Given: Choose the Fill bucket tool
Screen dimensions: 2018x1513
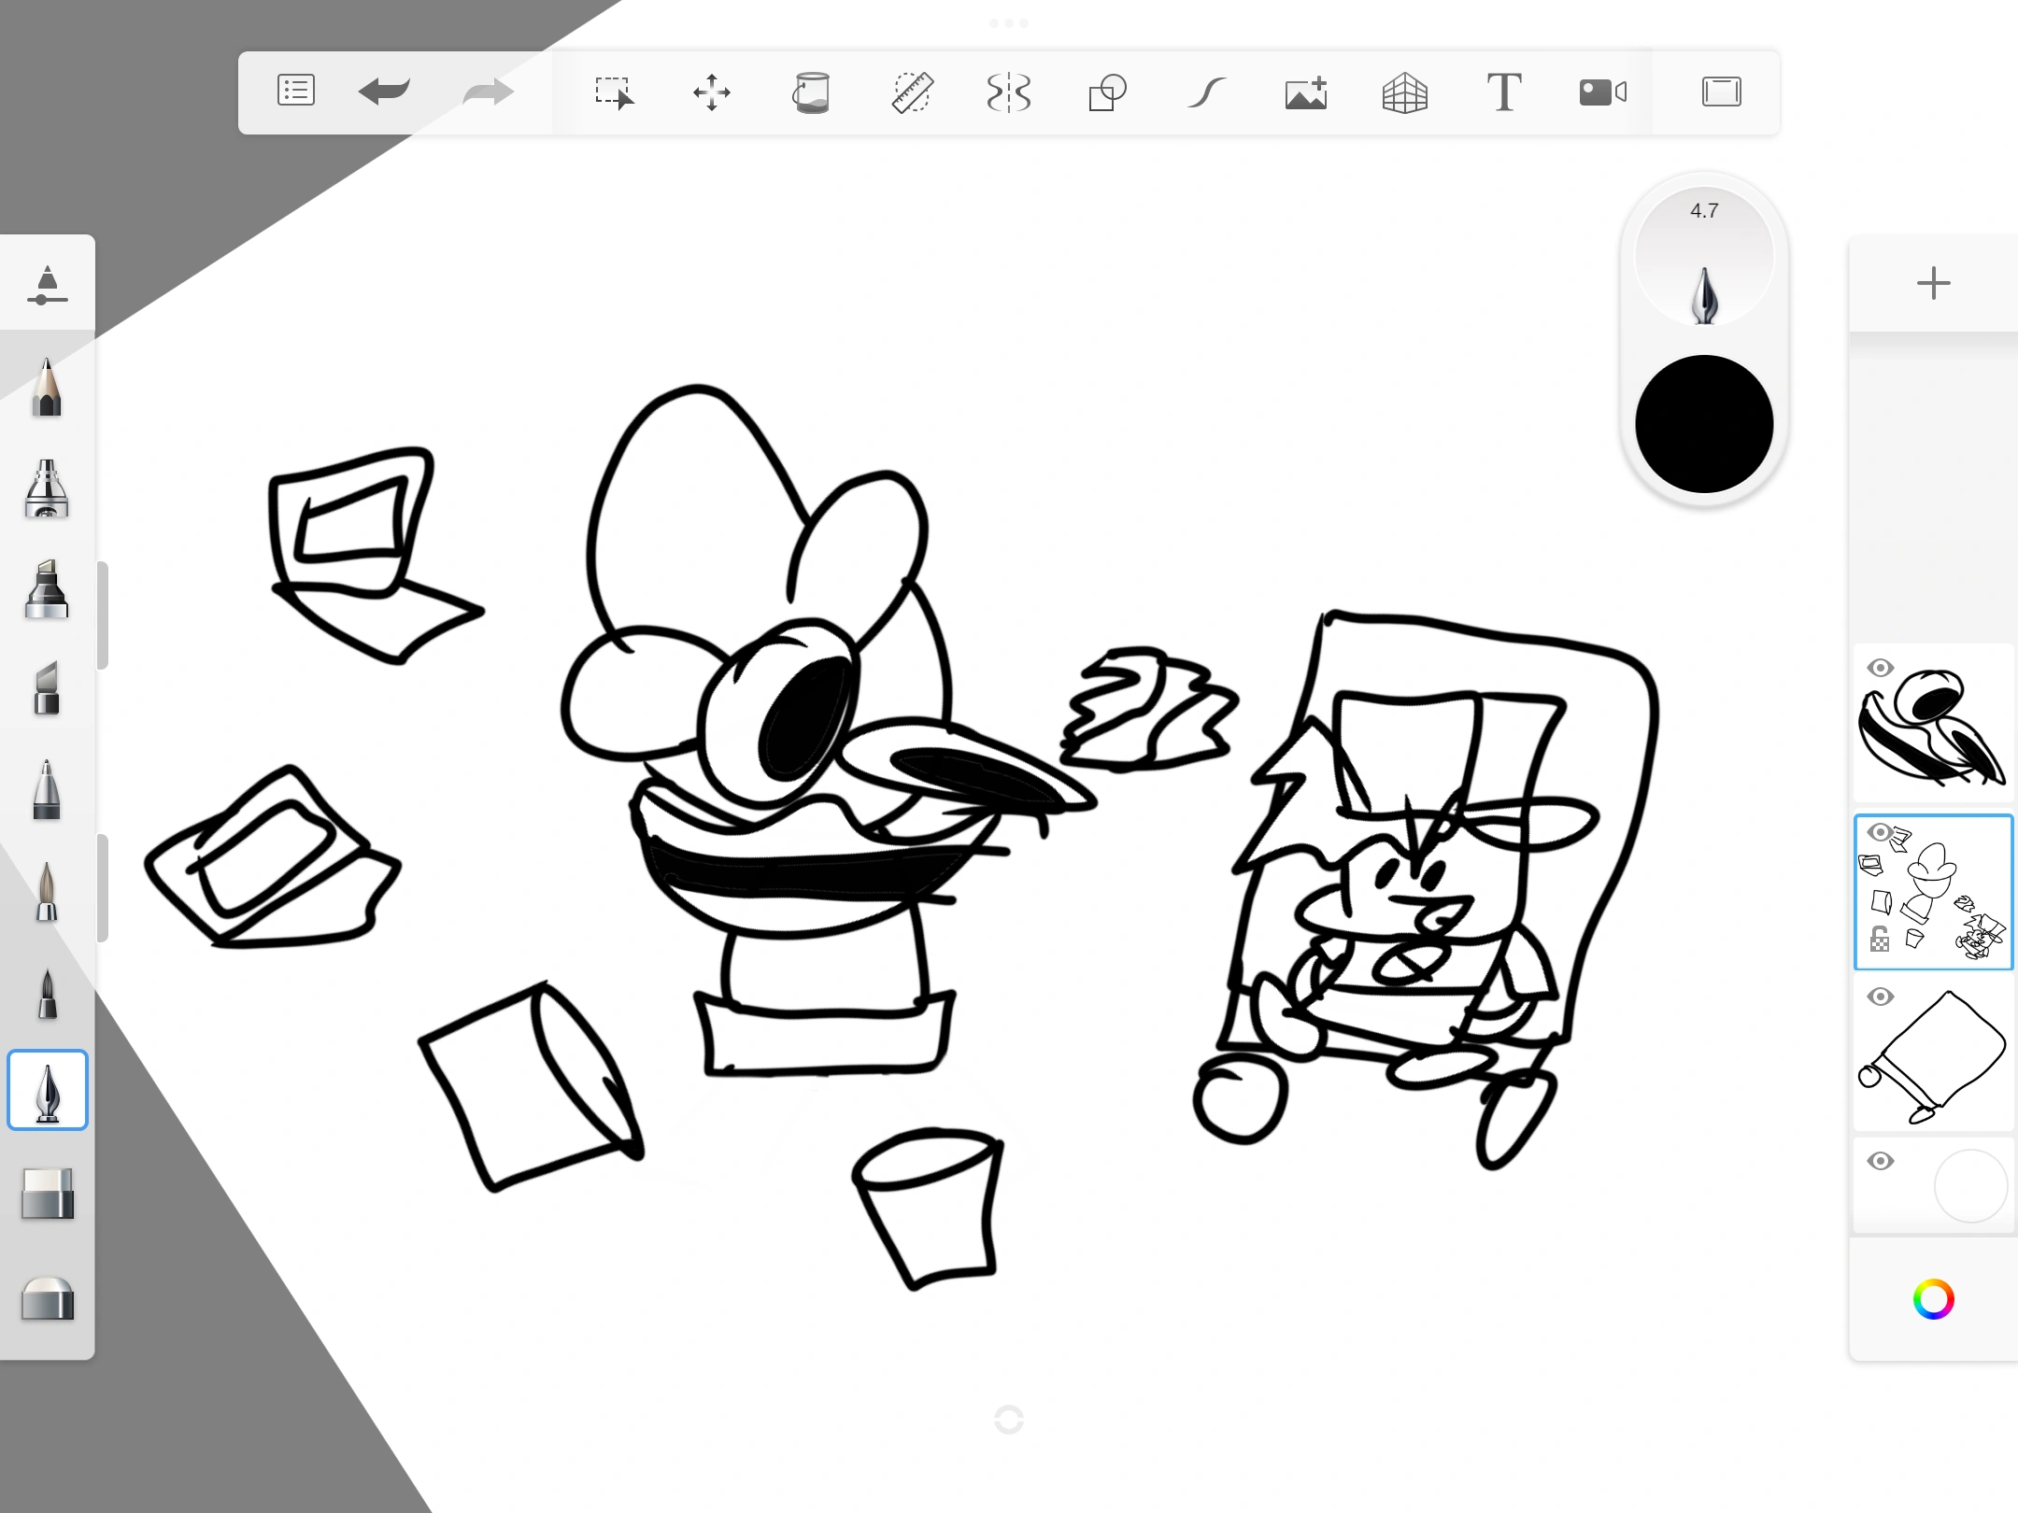Looking at the screenshot, I should (x=811, y=92).
